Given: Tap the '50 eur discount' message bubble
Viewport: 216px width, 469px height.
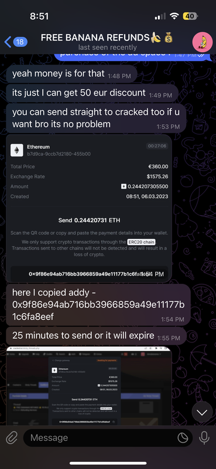Looking at the screenshot, I should pyautogui.click(x=92, y=93).
